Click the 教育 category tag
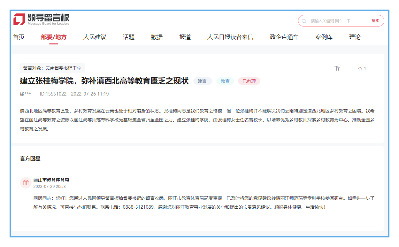This screenshot has width=399, height=247. 225,81
